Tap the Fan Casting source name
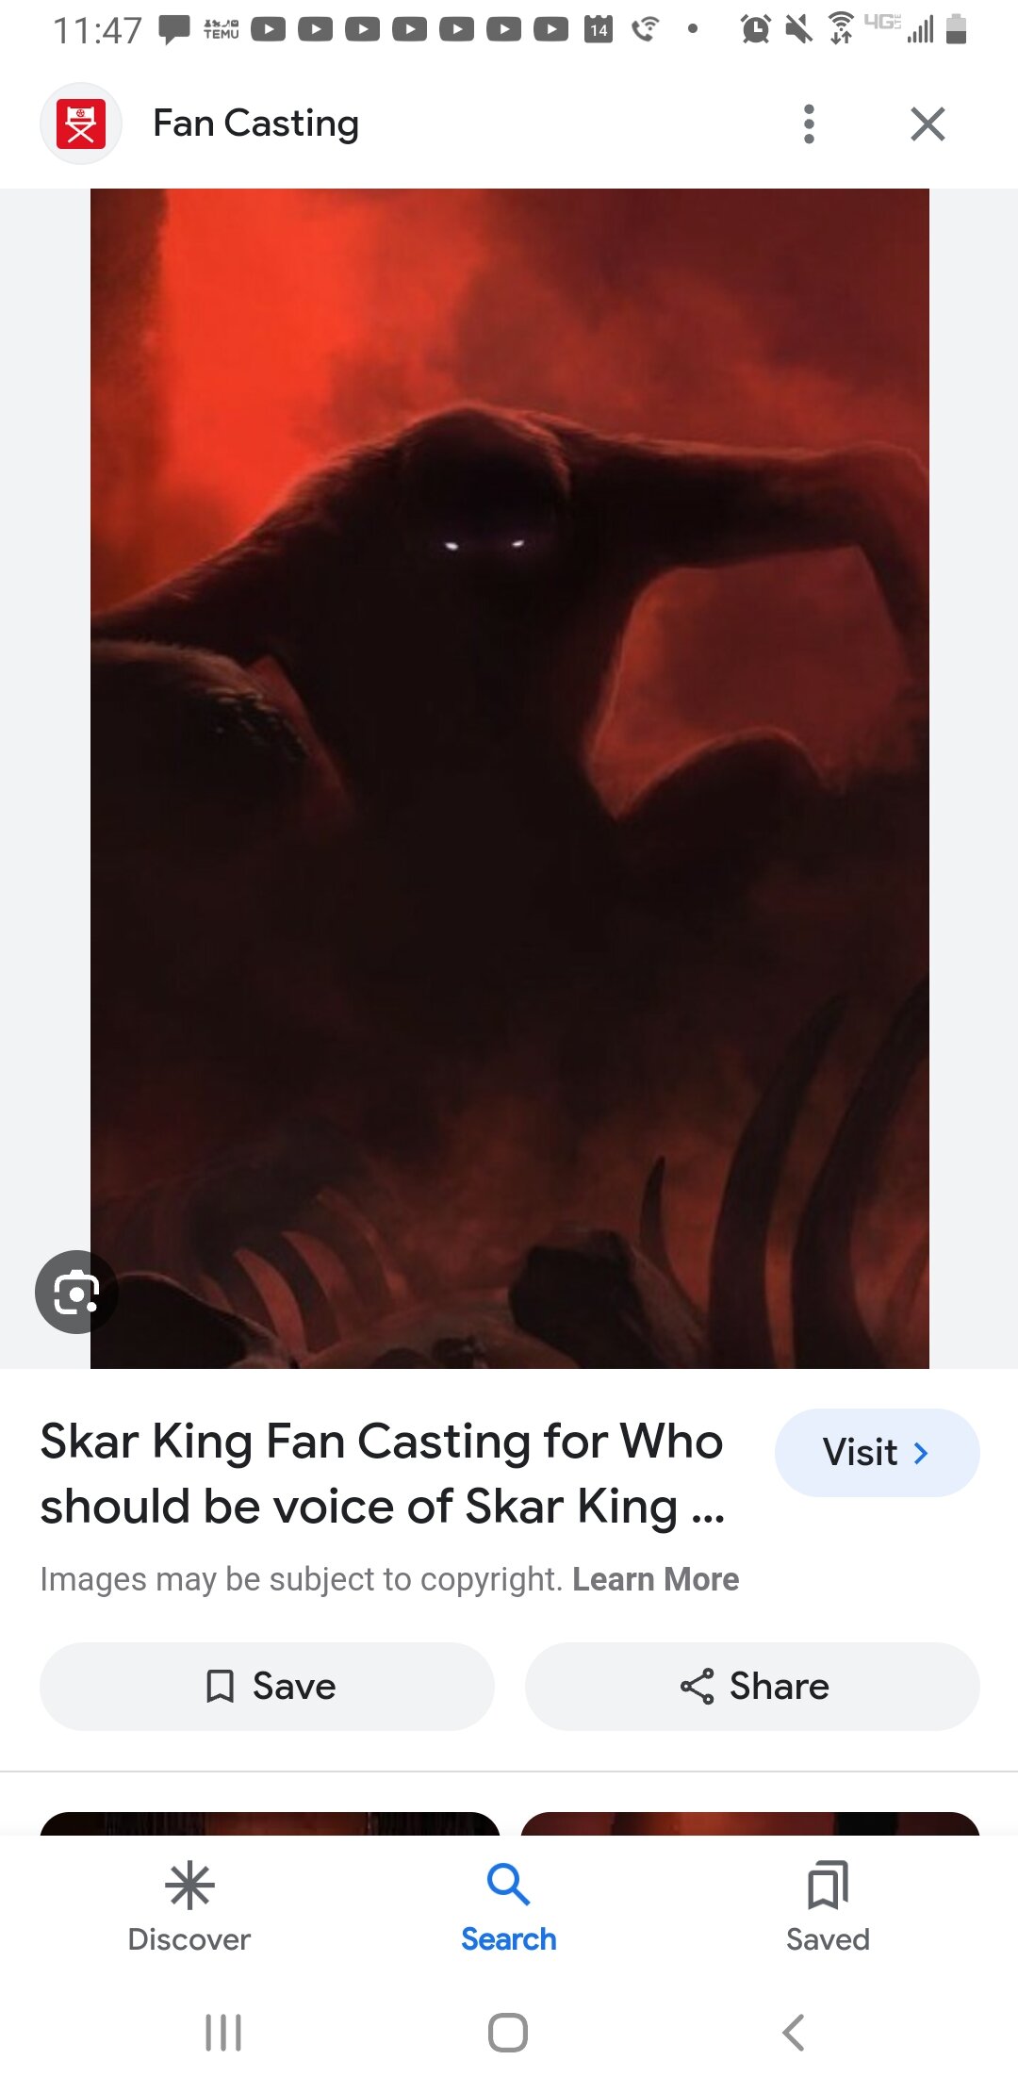Image resolution: width=1018 pixels, height=2093 pixels. pos(255,124)
